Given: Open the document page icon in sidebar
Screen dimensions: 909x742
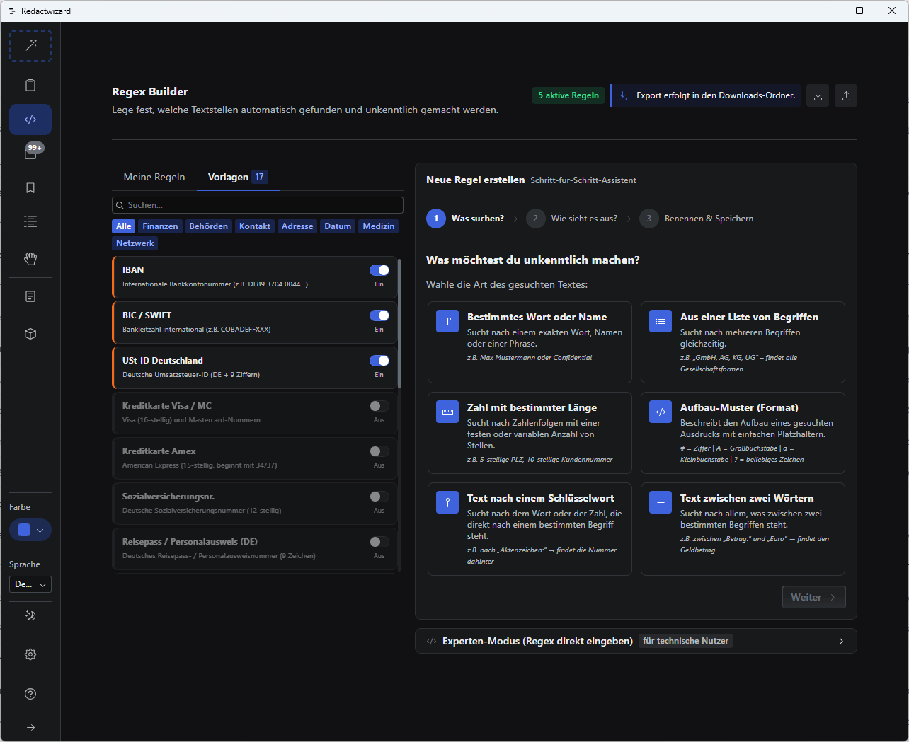Looking at the screenshot, I should point(30,296).
